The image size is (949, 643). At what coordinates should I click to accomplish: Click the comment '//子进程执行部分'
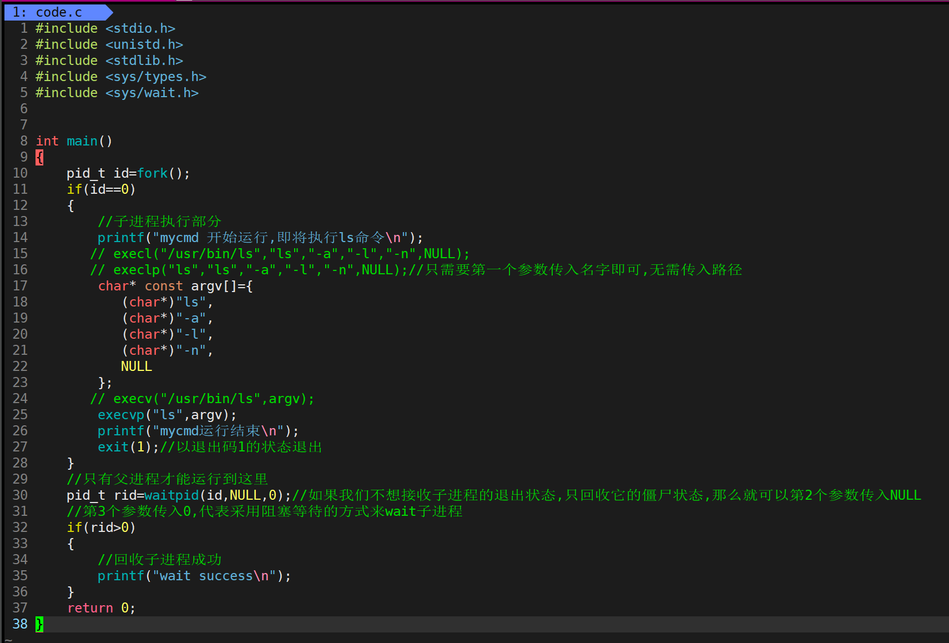[160, 222]
